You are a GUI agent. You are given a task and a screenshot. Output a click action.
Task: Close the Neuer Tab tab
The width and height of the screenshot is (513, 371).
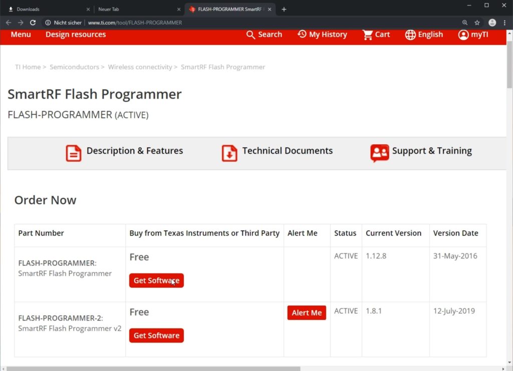tap(179, 9)
